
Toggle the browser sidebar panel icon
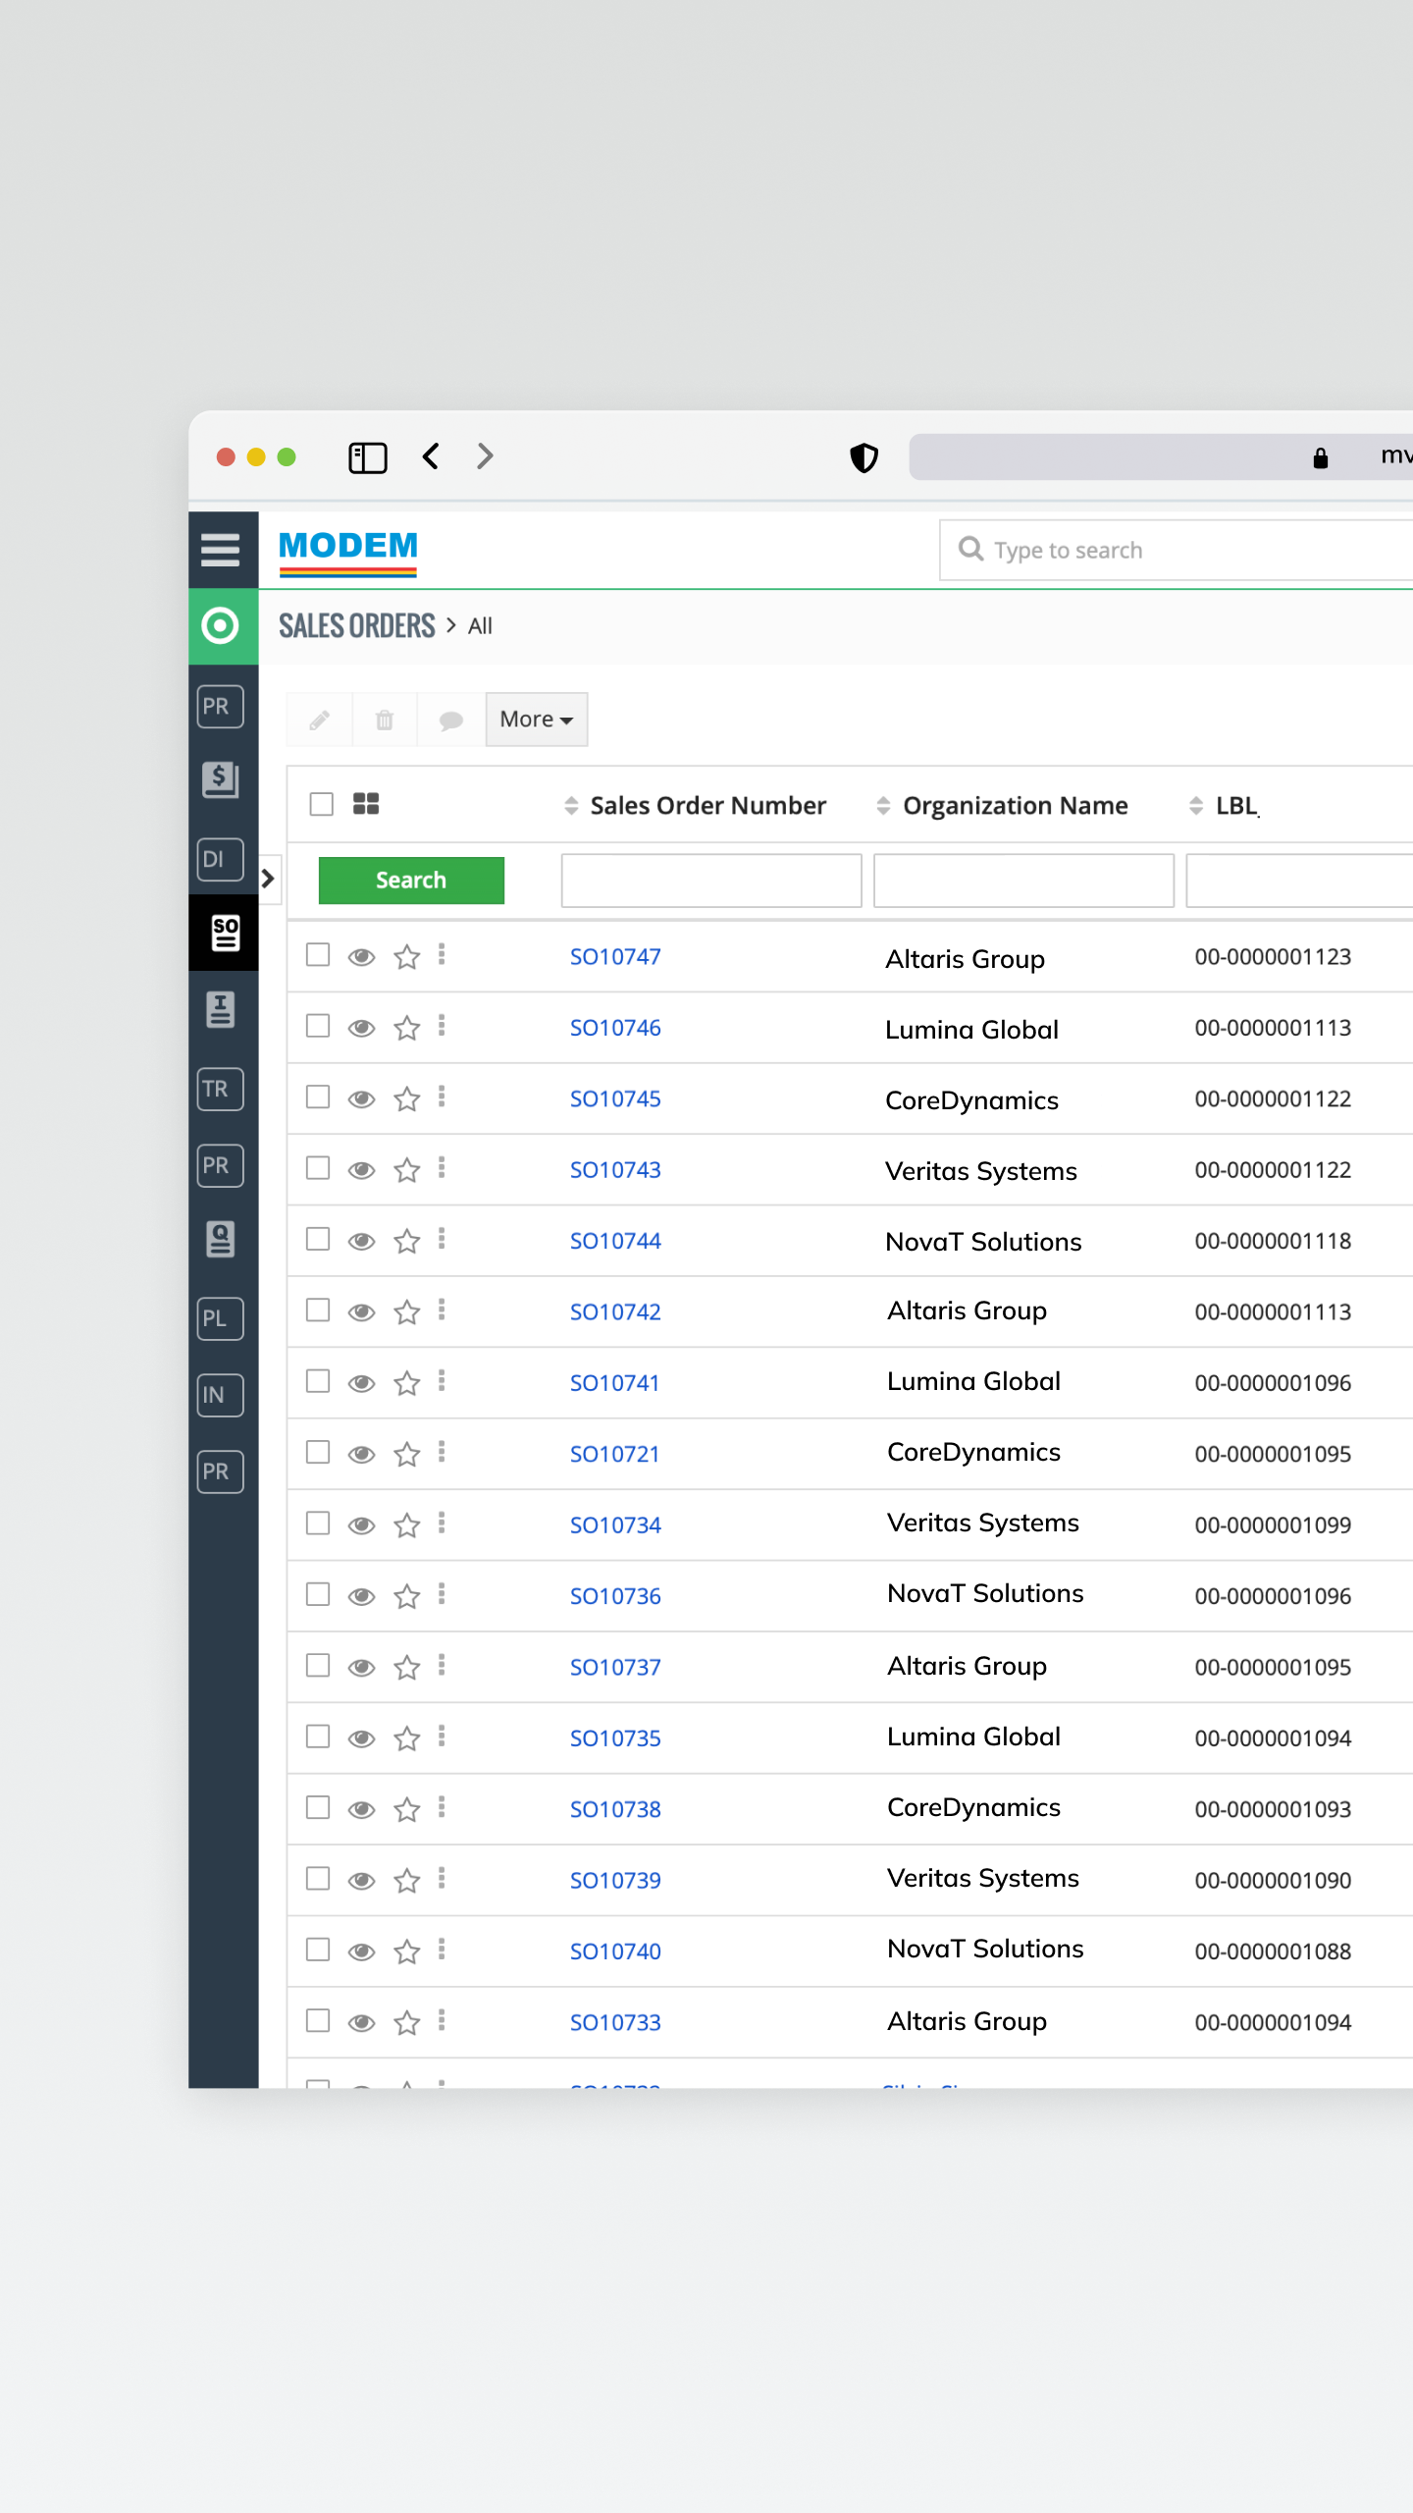coord(368,457)
